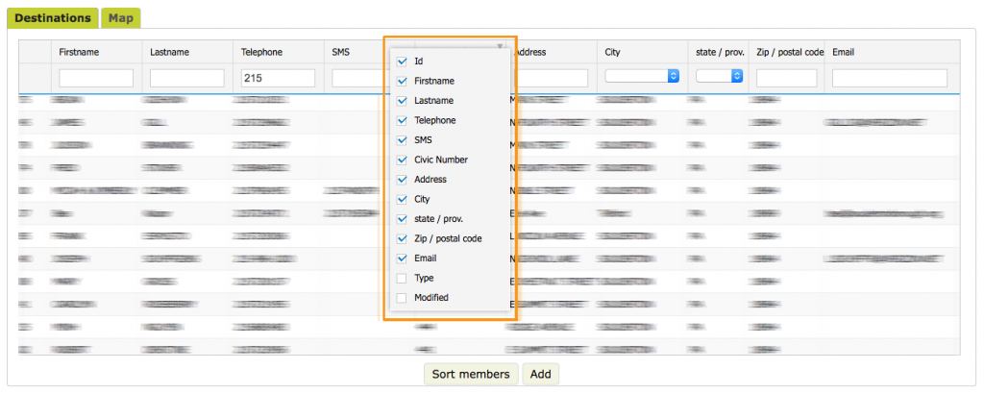This screenshot has height=394, width=984.
Task: Switch to the Map tab
Action: tap(121, 18)
